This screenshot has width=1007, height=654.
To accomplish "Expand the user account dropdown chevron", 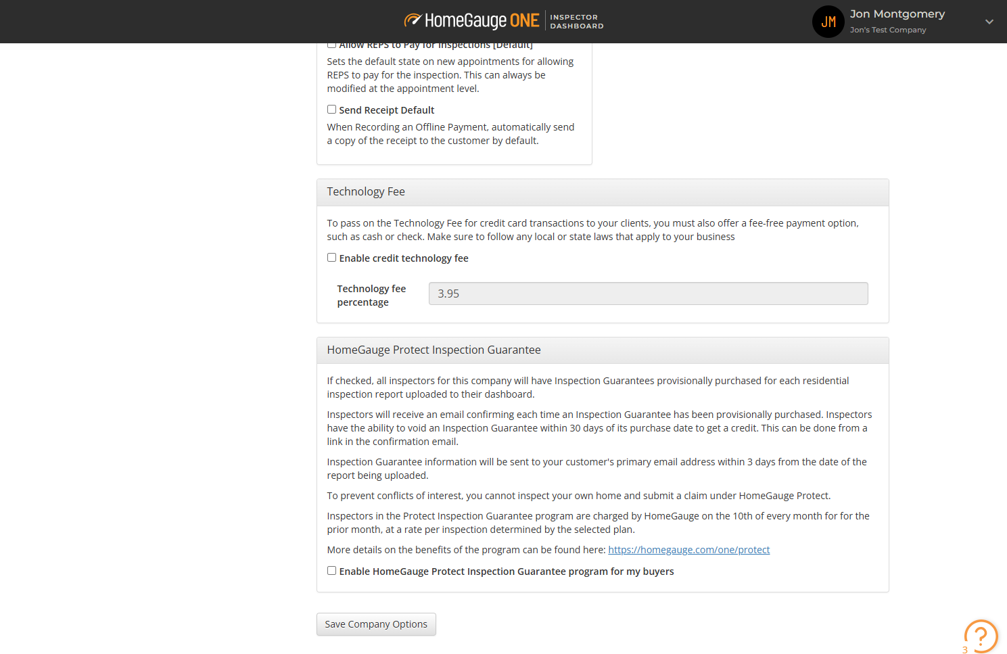I will tap(989, 22).
